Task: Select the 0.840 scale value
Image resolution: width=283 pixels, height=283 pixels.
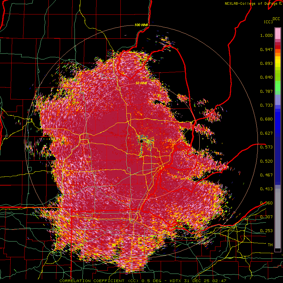Action: [266, 77]
